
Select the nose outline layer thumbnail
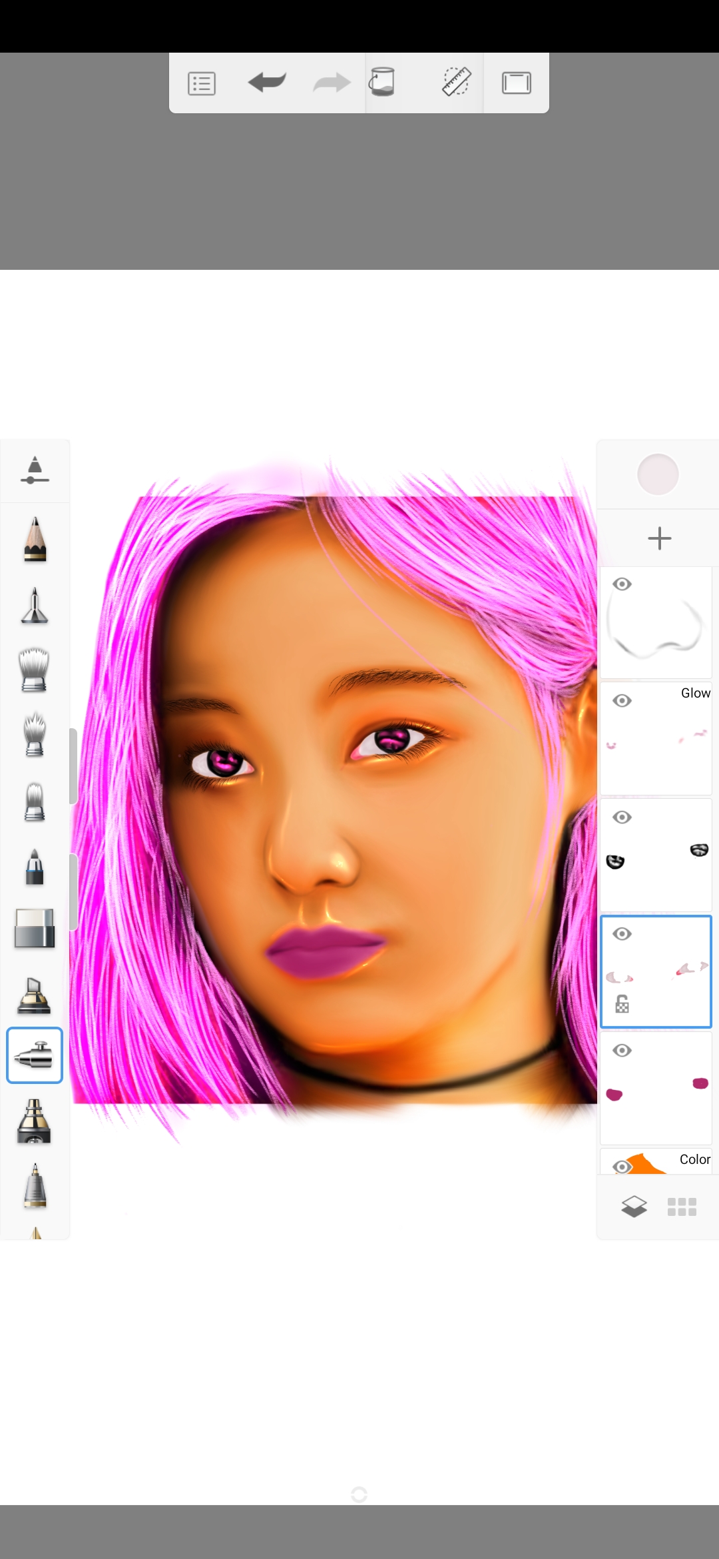(656, 623)
